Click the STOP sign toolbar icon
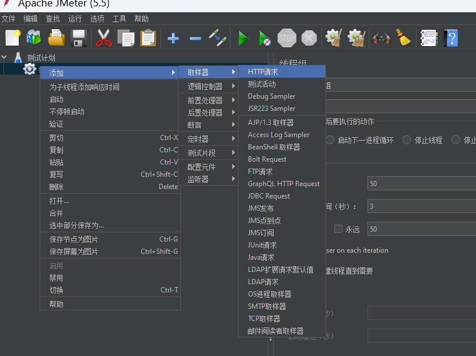This screenshot has height=356, width=476. pos(287,39)
